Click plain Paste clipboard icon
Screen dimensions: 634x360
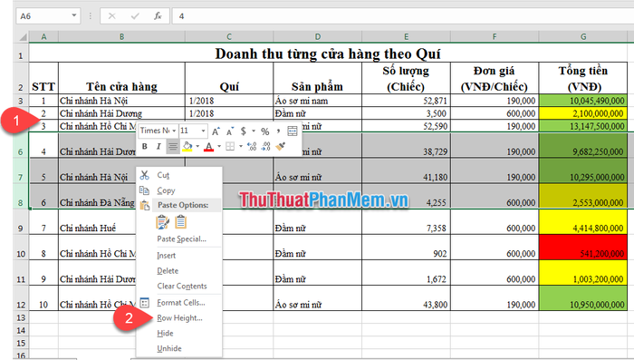[x=181, y=222]
